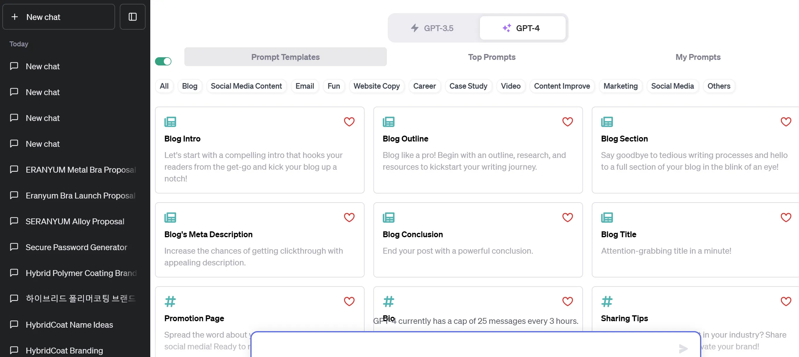Image resolution: width=799 pixels, height=357 pixels.
Task: Click heart icon on Blog Outline card
Action: pyautogui.click(x=567, y=122)
